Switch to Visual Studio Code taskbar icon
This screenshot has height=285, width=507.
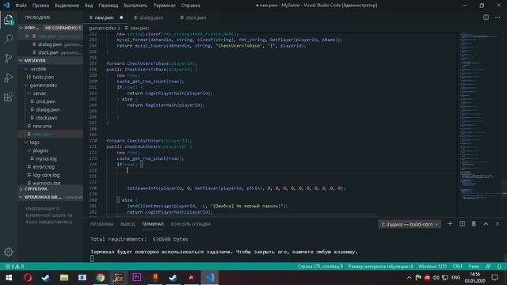[209, 278]
